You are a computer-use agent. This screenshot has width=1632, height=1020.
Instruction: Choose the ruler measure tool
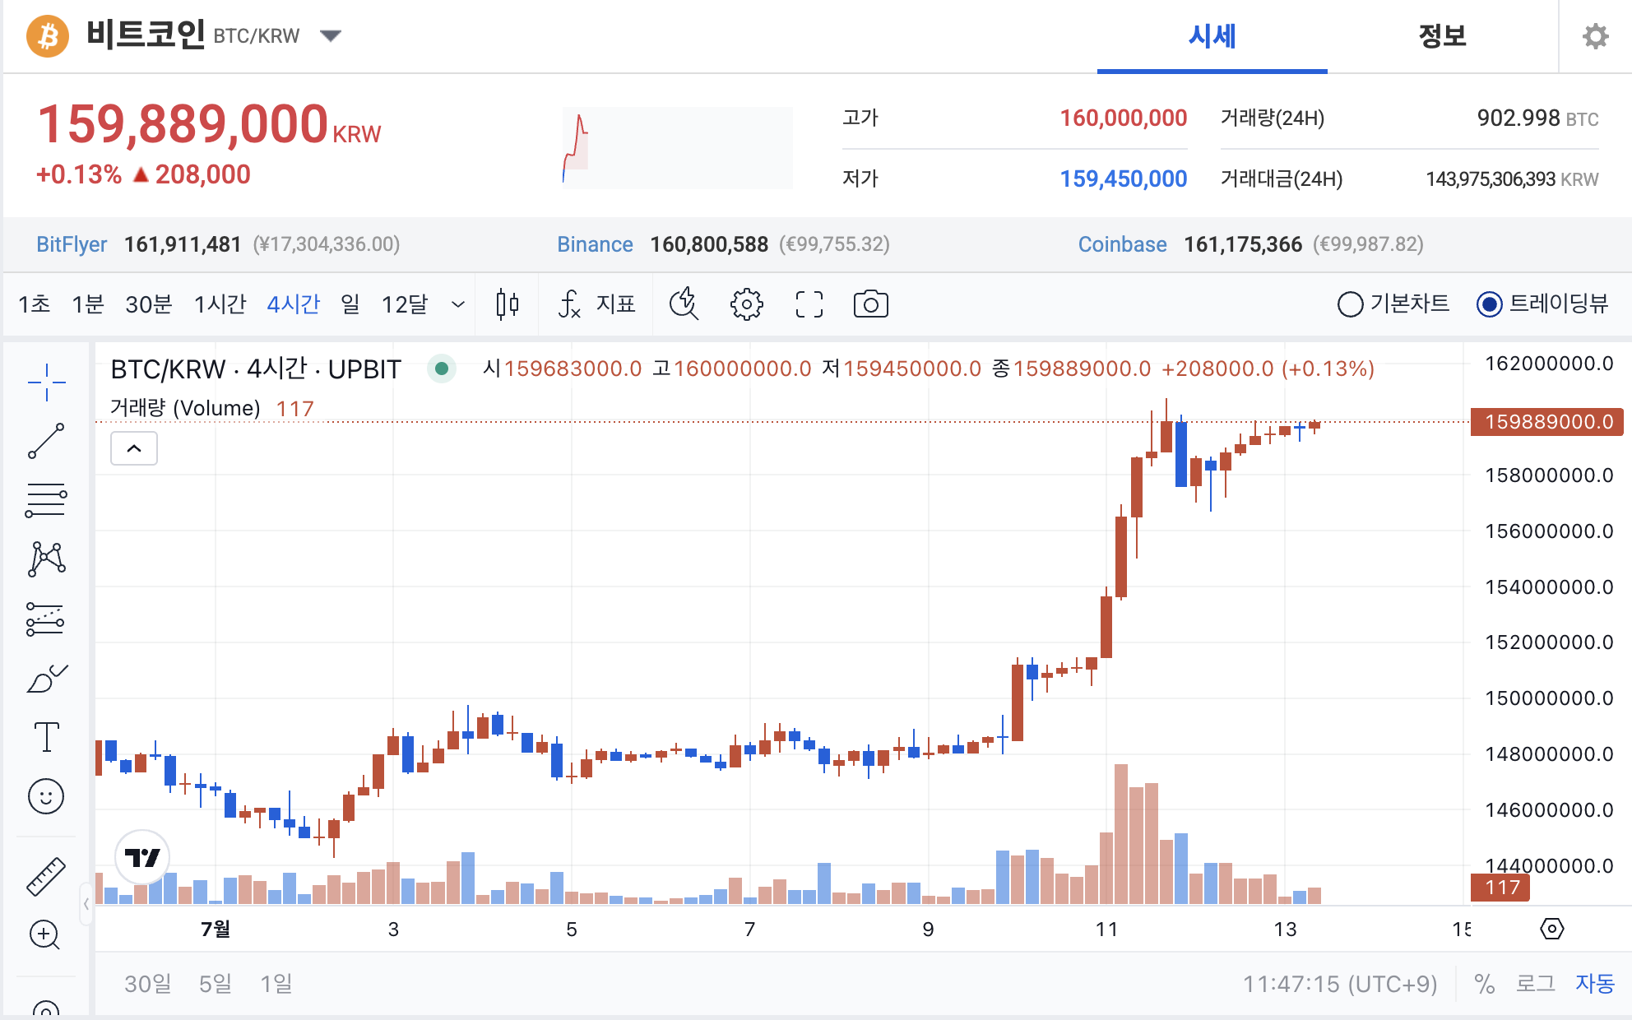pyautogui.click(x=46, y=876)
